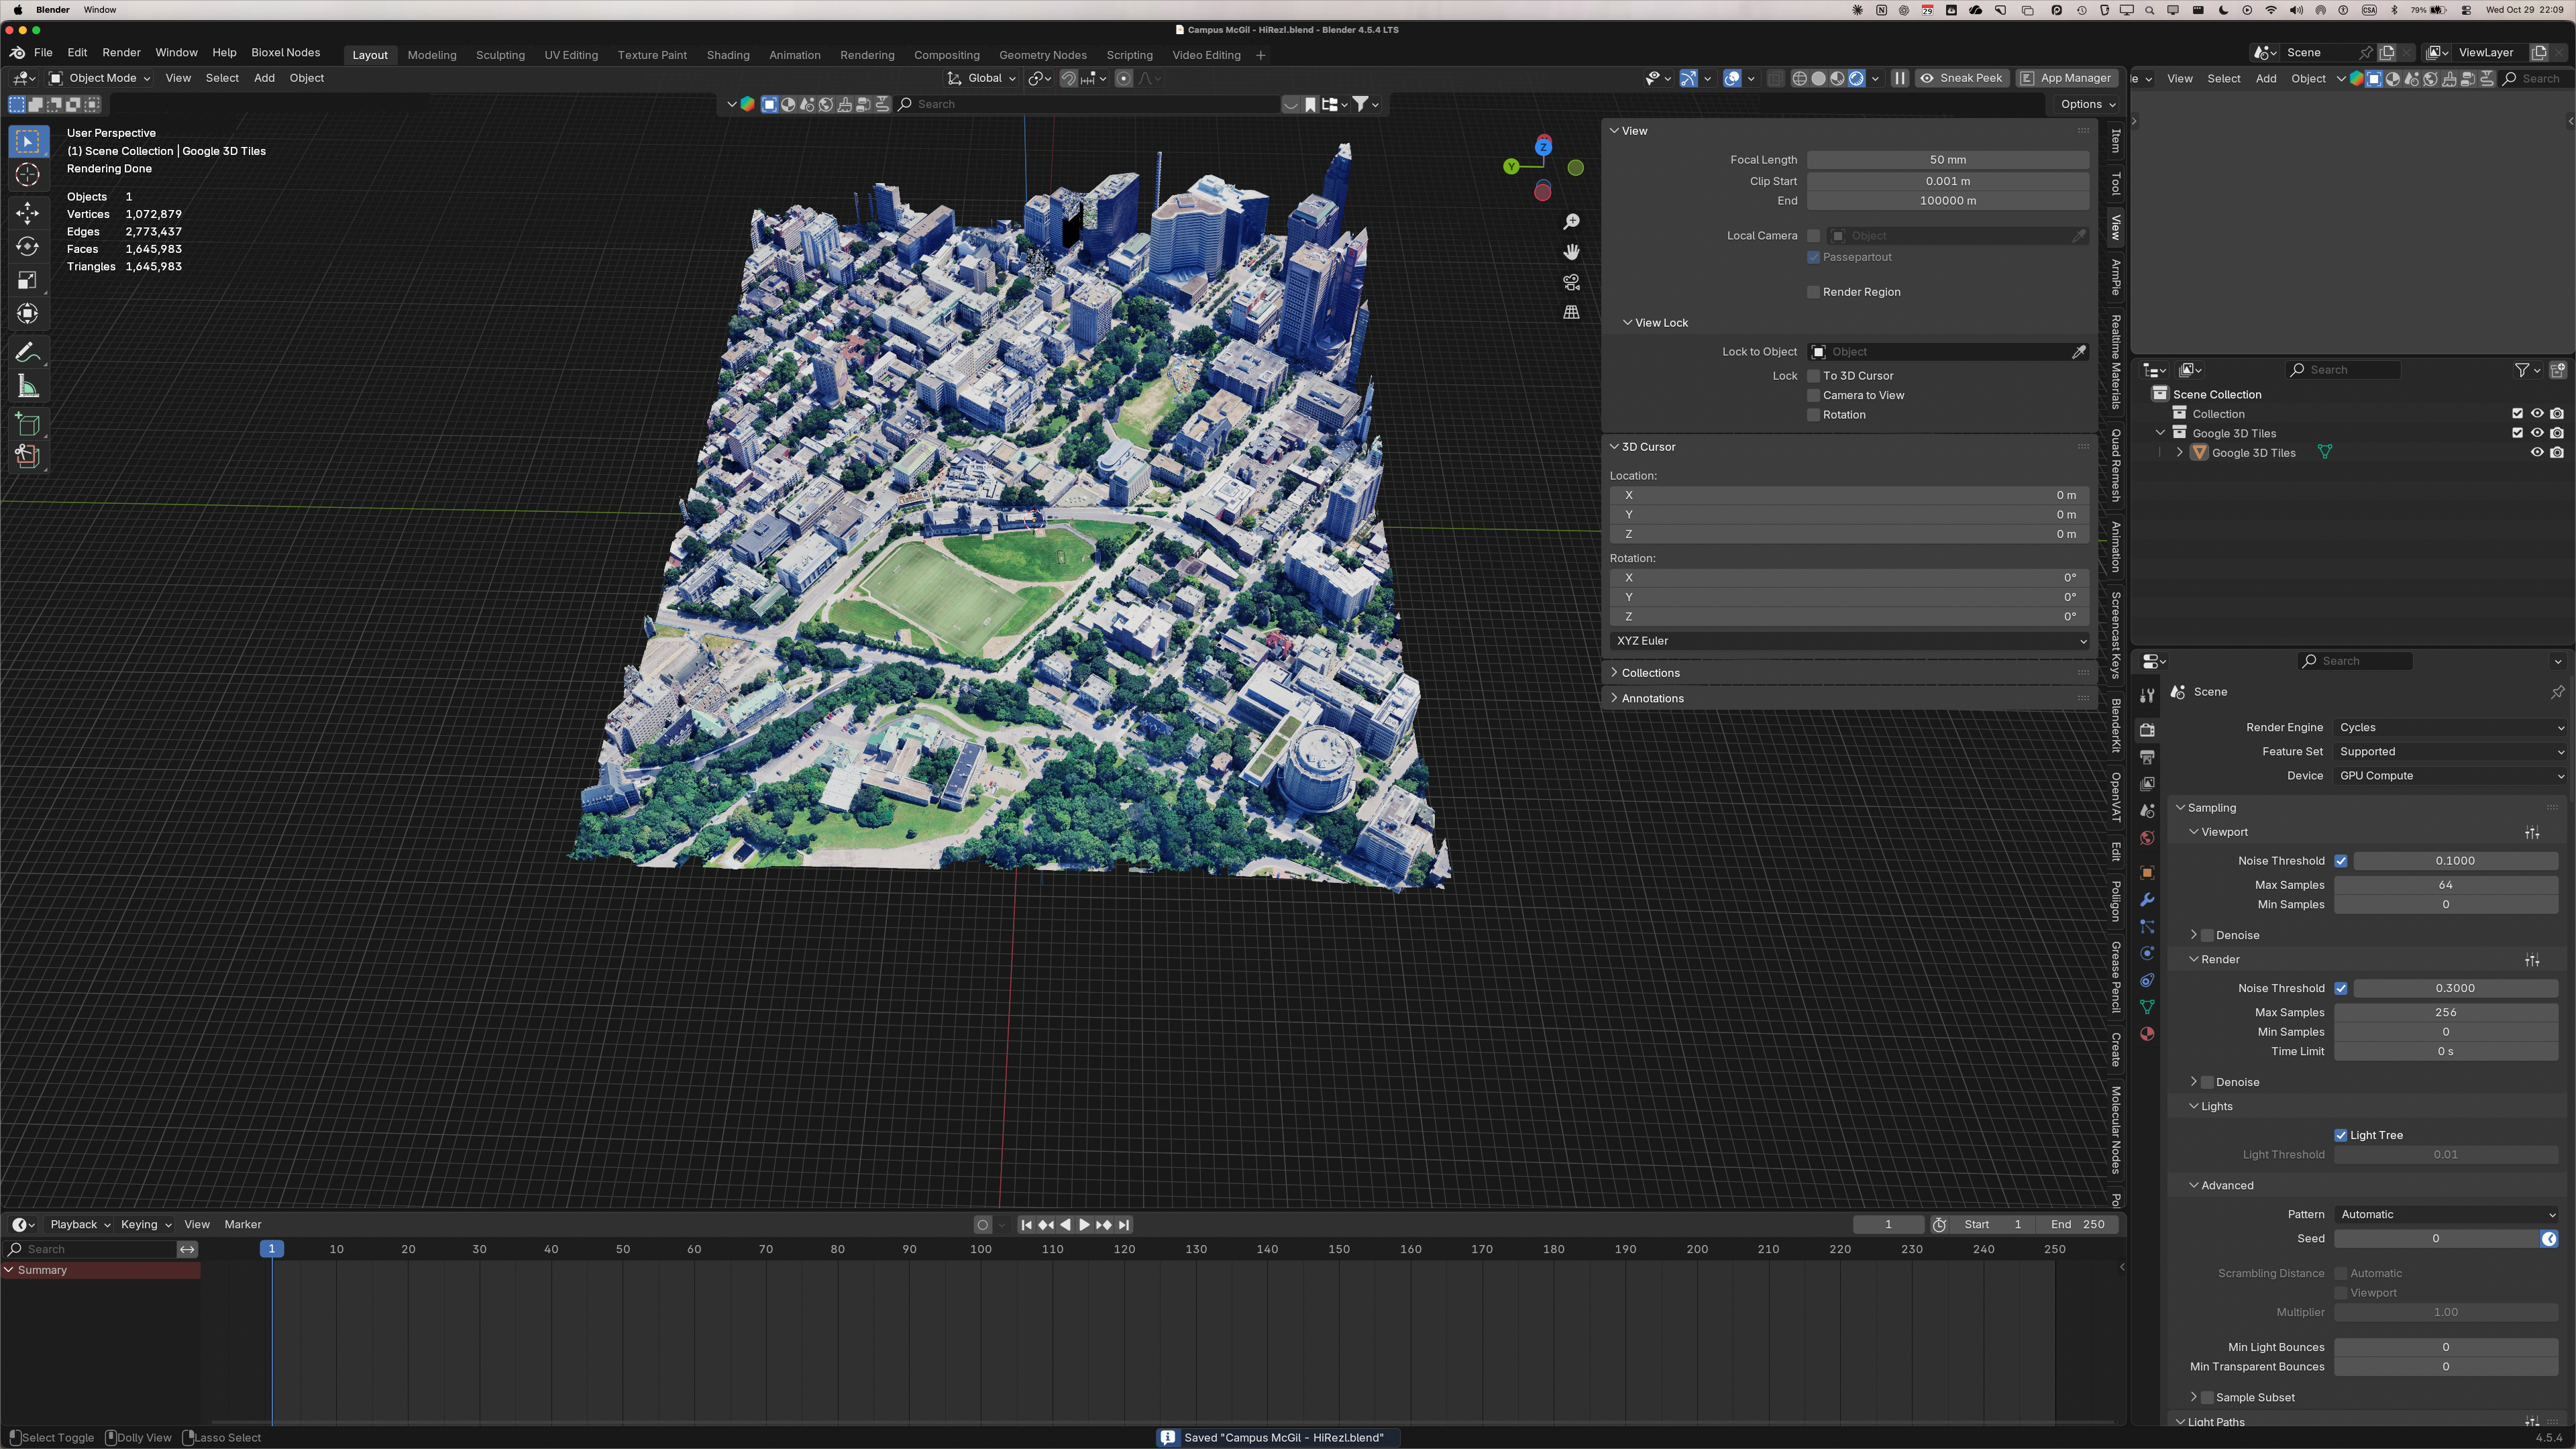Enable the Render Region checkbox
The width and height of the screenshot is (2576, 1449).
(x=1813, y=292)
